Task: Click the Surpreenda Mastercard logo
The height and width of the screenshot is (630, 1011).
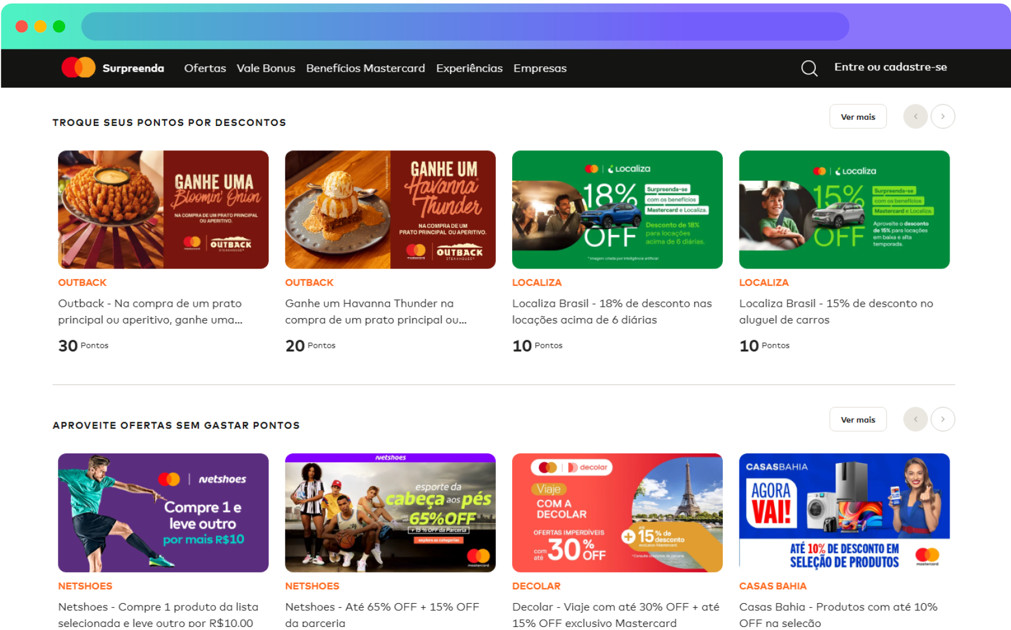Action: [112, 68]
